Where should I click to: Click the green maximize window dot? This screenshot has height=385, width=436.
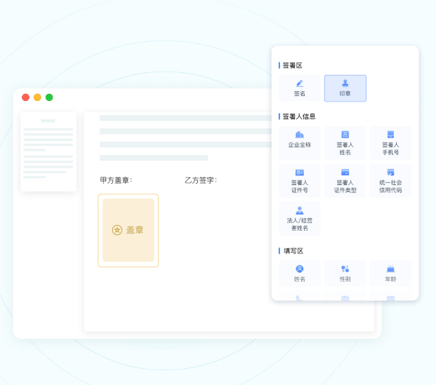pyautogui.click(x=49, y=97)
